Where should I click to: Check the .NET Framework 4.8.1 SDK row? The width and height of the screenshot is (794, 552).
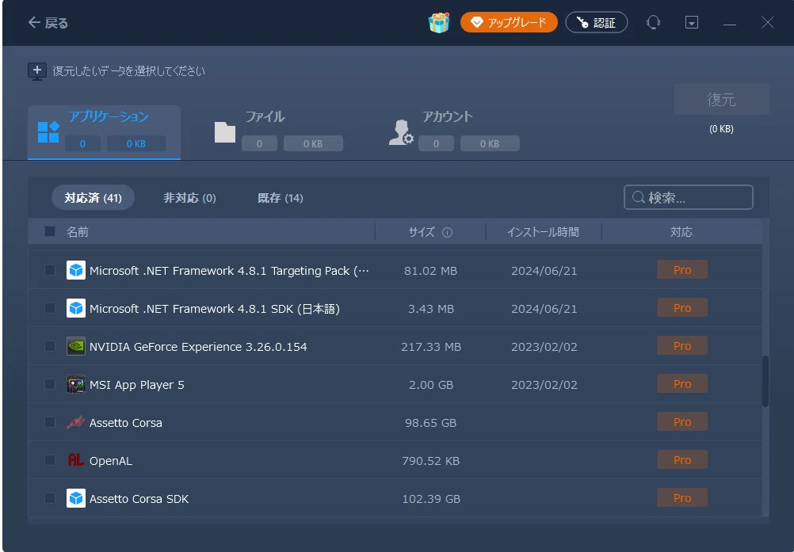pyautogui.click(x=50, y=308)
